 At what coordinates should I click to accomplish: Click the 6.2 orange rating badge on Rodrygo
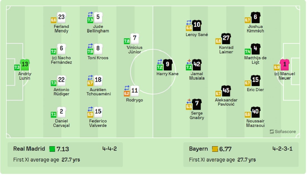tap(127, 94)
